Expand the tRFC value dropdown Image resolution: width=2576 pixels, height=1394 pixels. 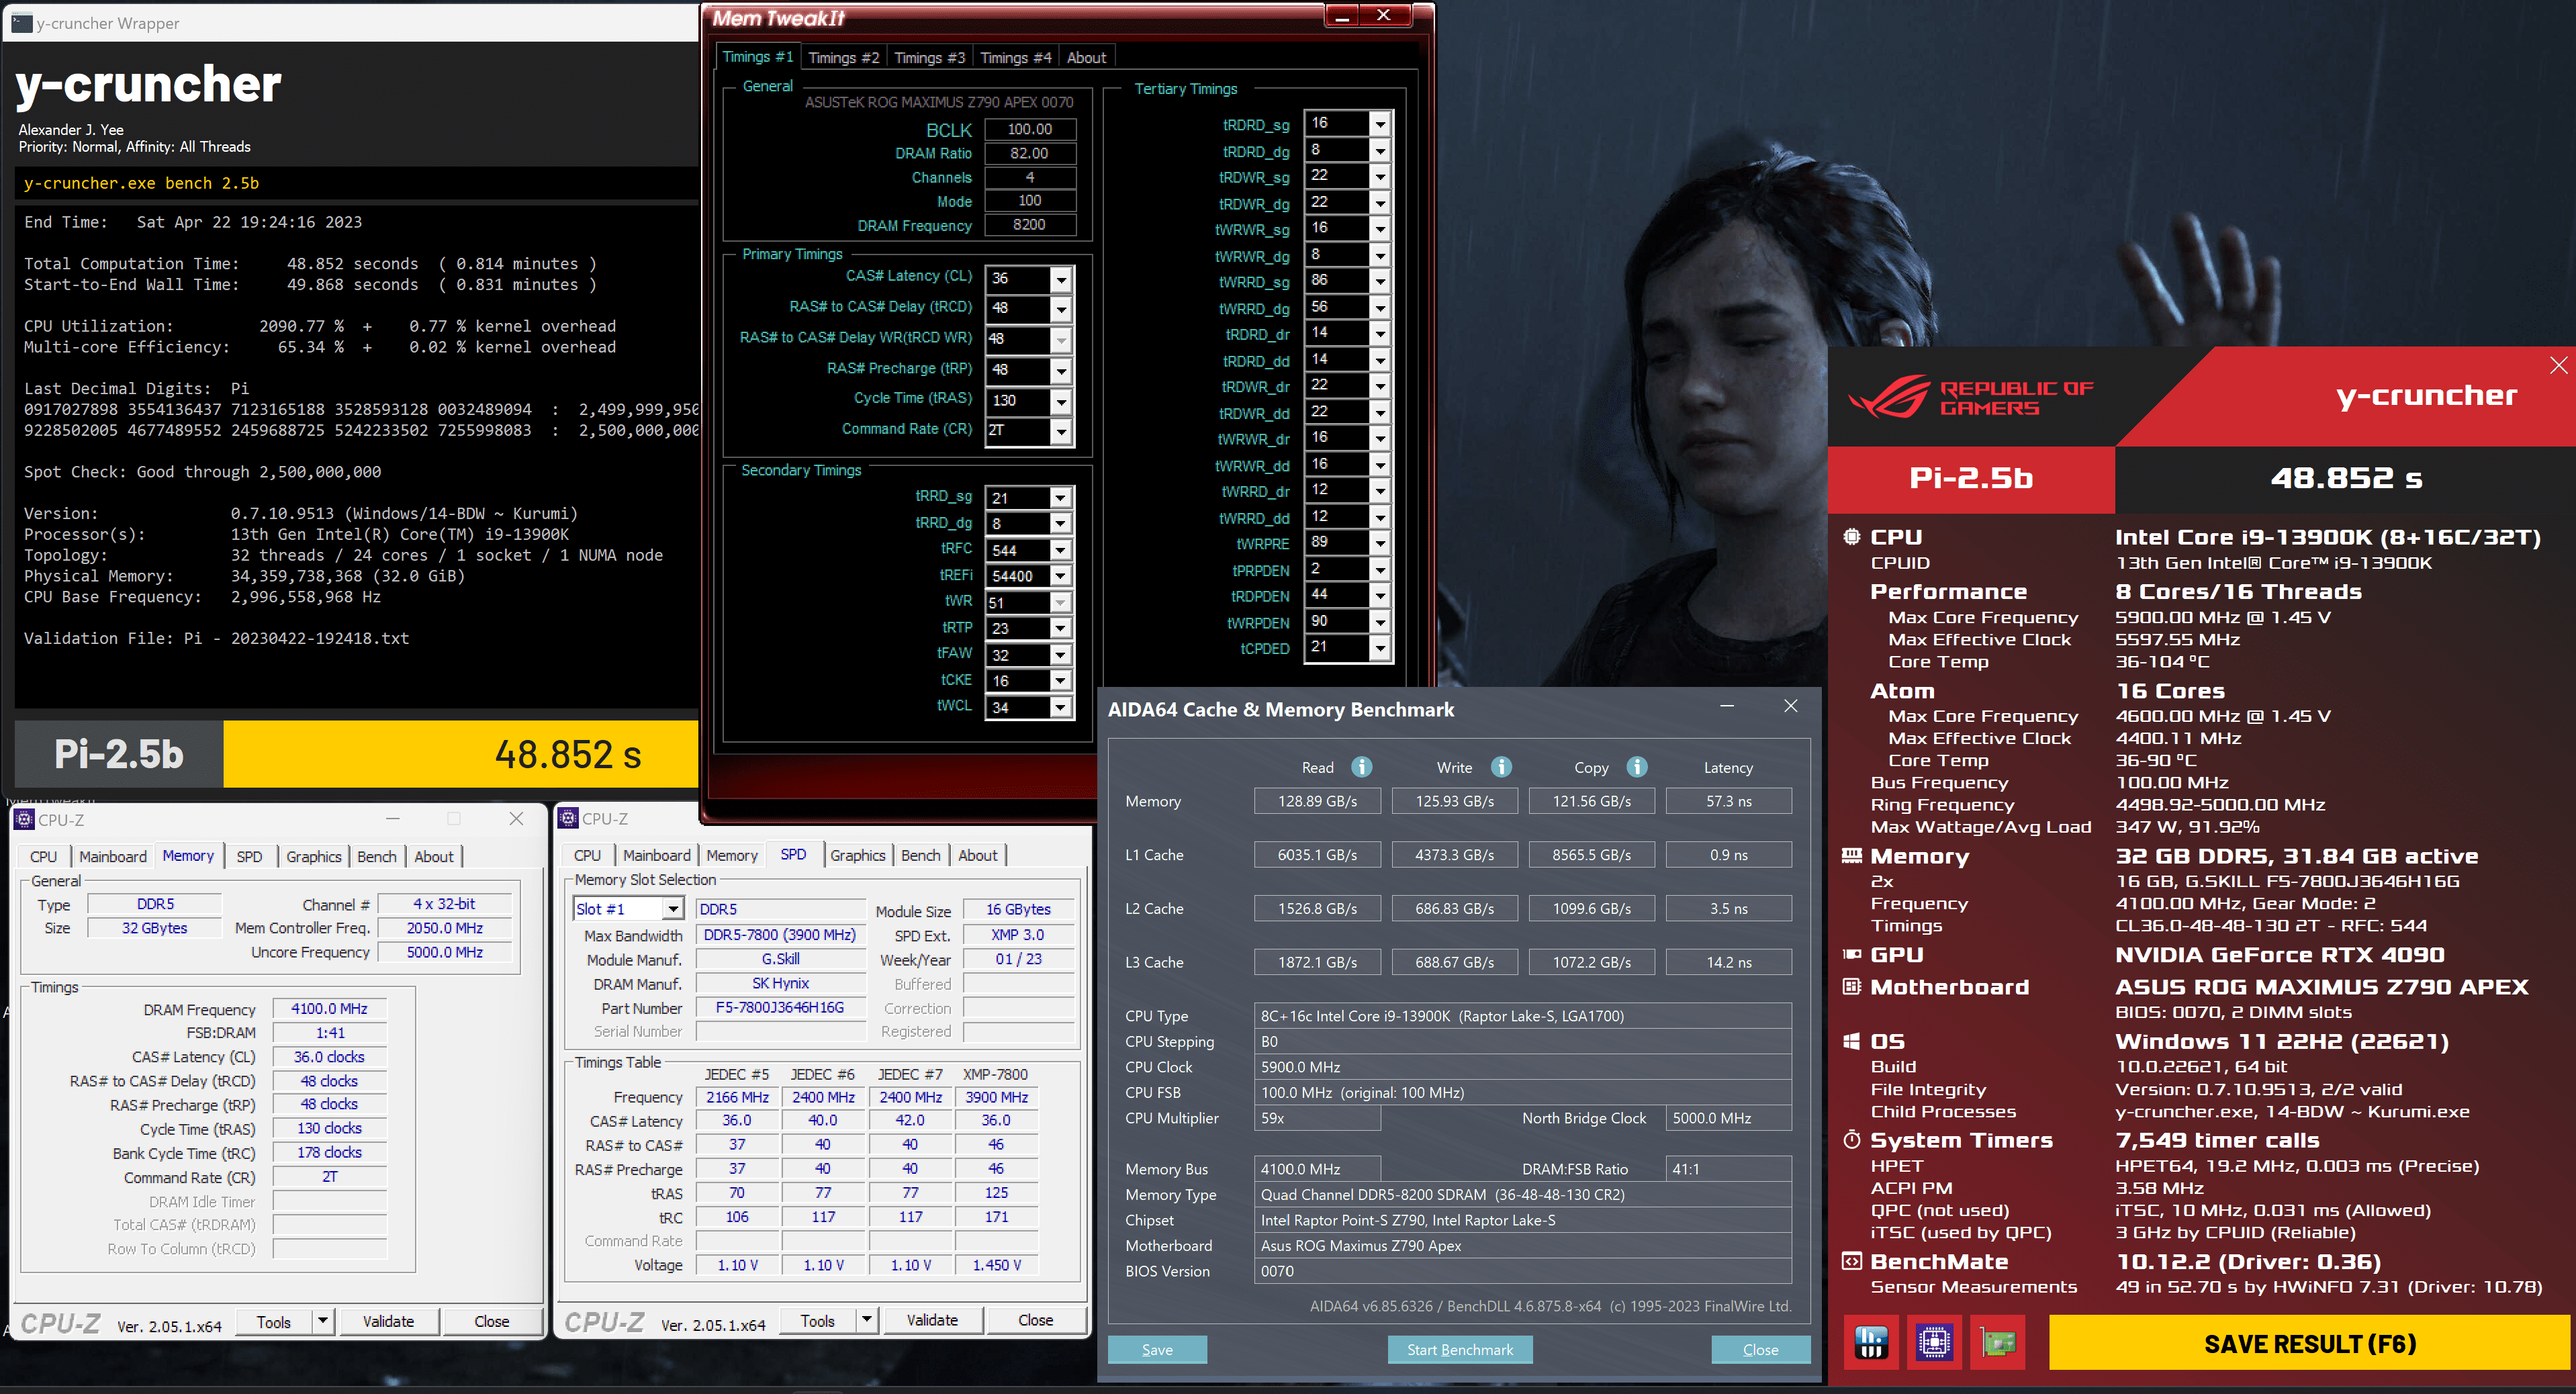tap(1060, 550)
